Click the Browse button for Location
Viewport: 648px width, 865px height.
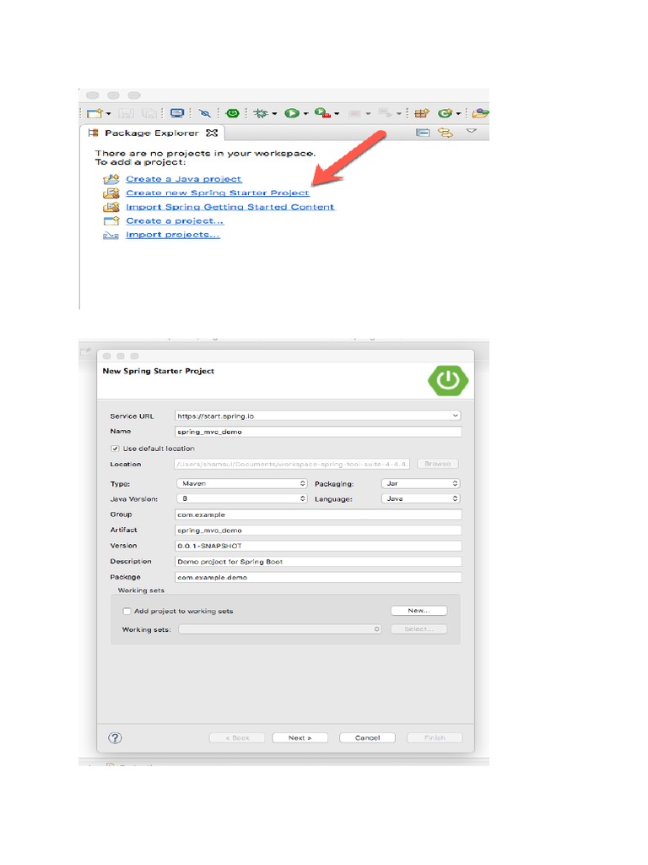[438, 464]
